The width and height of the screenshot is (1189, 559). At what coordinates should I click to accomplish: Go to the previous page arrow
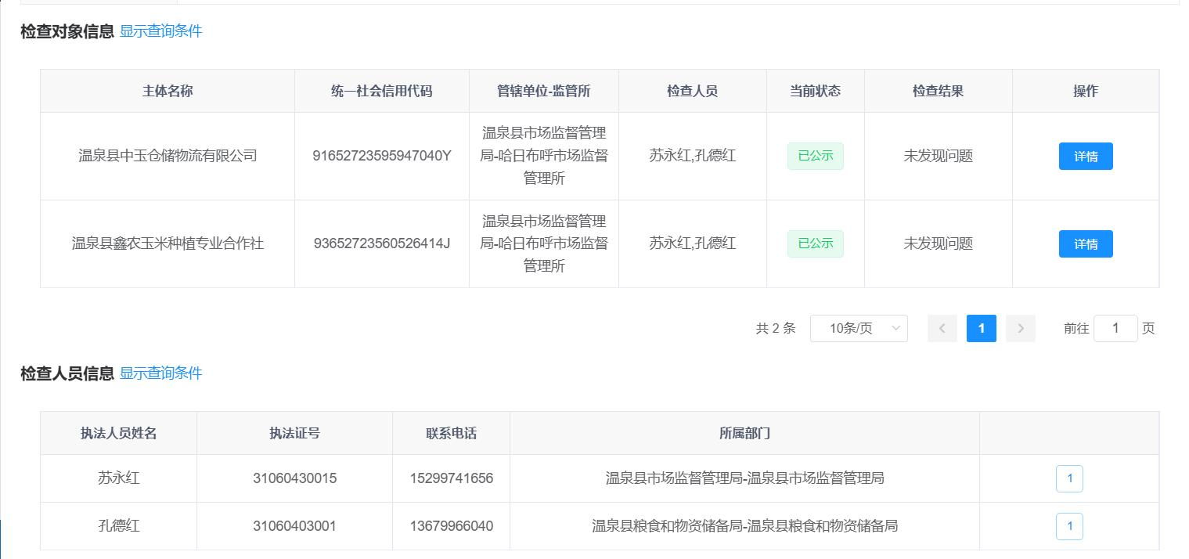point(942,329)
